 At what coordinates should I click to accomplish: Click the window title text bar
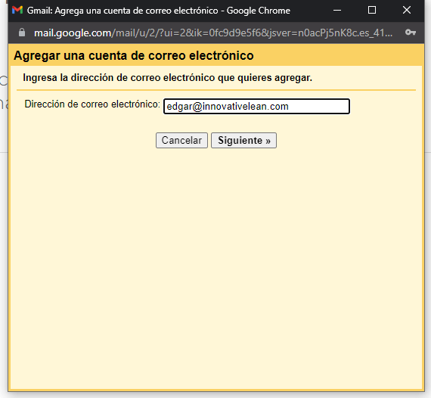(x=159, y=11)
